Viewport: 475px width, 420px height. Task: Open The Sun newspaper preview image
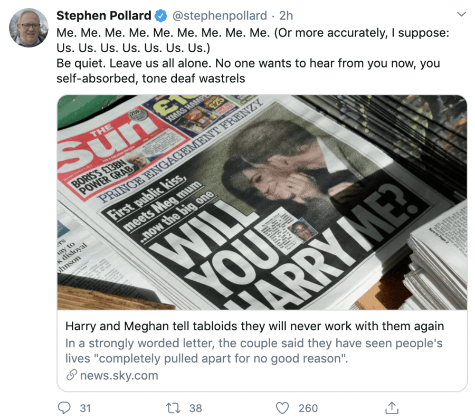pyautogui.click(x=262, y=202)
